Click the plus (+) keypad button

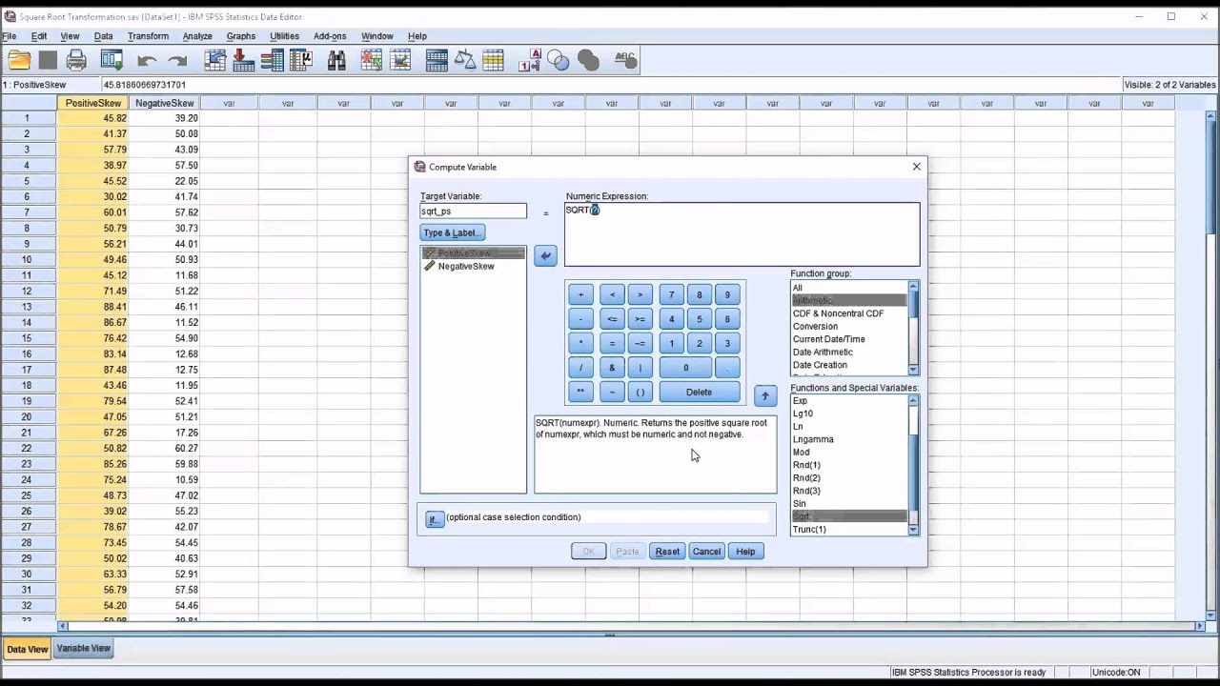[580, 294]
